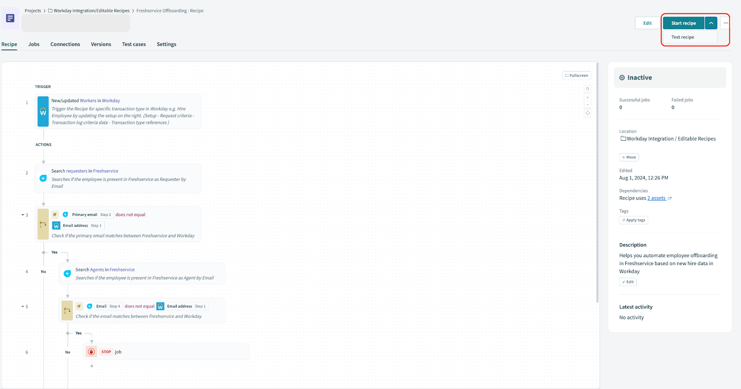This screenshot has height=389, width=741.
Task: Reset the canvas view with rotate icon
Action: tap(588, 89)
